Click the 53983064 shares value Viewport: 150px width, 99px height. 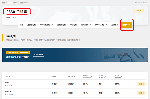[x=71, y=93]
